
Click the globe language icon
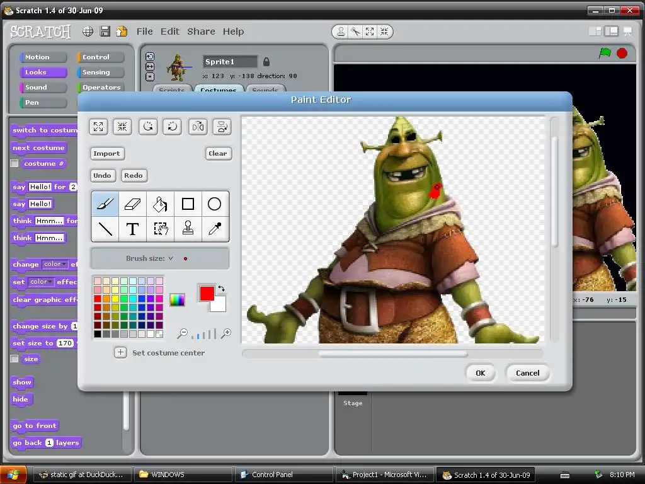[x=88, y=32]
